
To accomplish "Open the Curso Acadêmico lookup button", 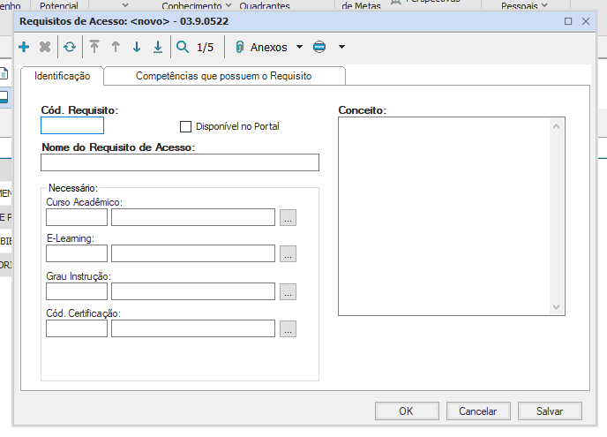I will [x=288, y=217].
